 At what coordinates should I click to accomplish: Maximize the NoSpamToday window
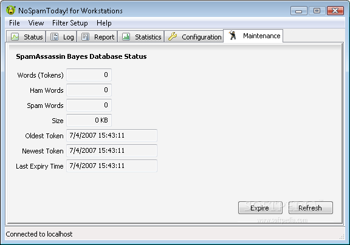coord(317,11)
